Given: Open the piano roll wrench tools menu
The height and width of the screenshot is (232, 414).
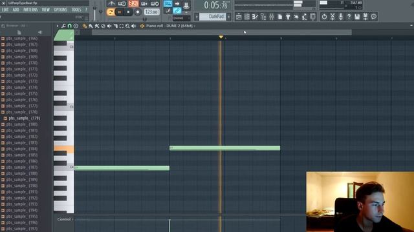Looking at the screenshot, I should pos(63,26).
